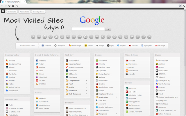
Task: Open the Dribbble bookmark
Action: [x=100, y=64]
